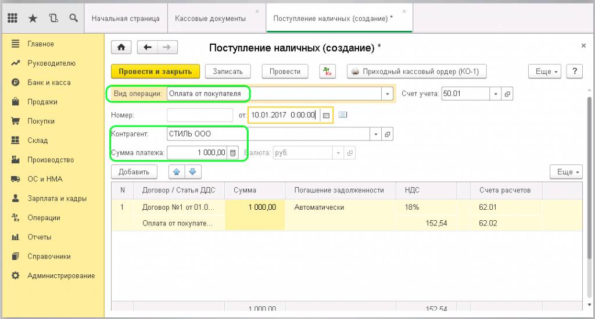This screenshot has height=319, width=595.
Task: Open history icon in top bar
Action: point(53,18)
